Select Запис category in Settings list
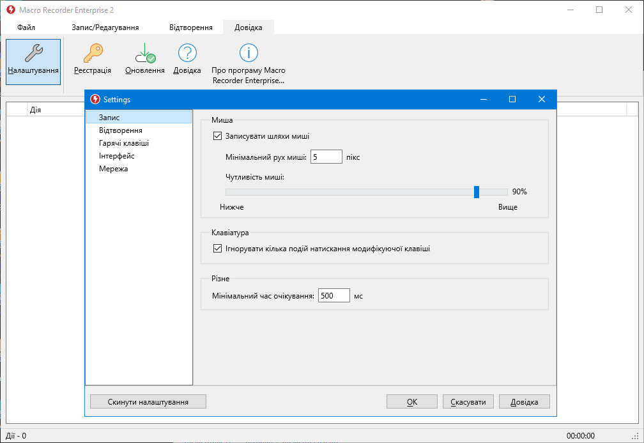The height and width of the screenshot is (443, 644). 139,117
